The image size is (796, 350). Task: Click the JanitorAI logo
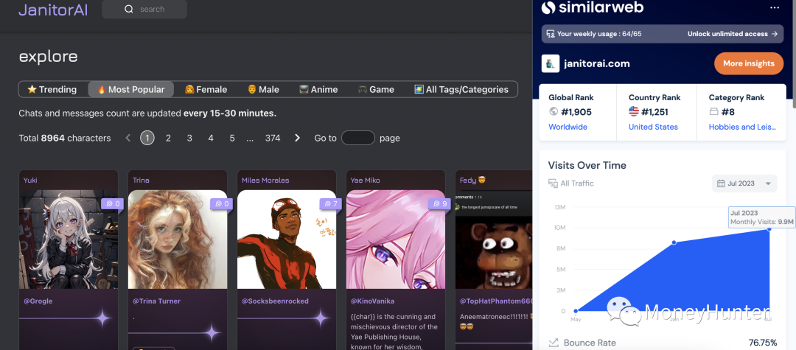tap(53, 10)
